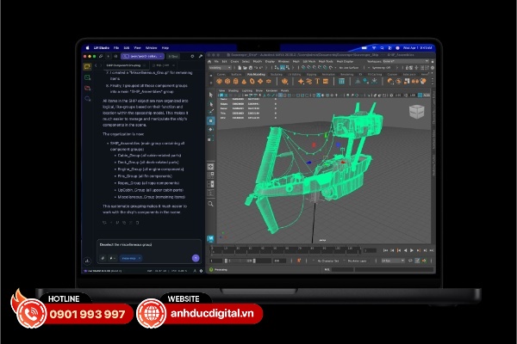Click the ViewCube in the viewport
Screen dimensions: 517x344
[x=417, y=113]
